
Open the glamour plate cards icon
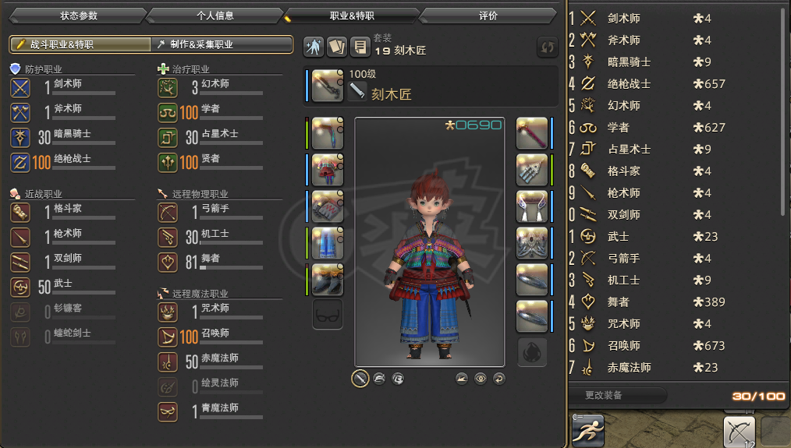pos(337,47)
